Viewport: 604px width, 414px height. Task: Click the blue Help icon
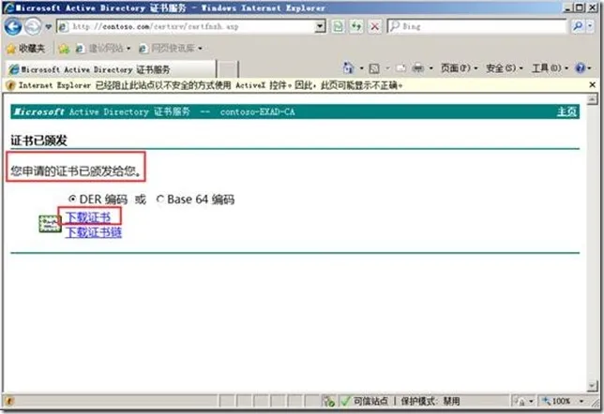pos(581,68)
